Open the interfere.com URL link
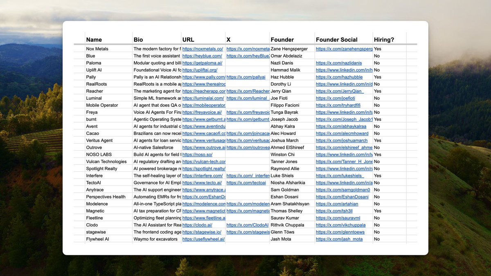491x276 pixels. pyautogui.click(x=203, y=175)
